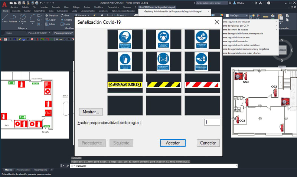Viewport: 297px width, 177px height.
Task: Click the Girar (rotate) tool
Action: coord(65,16)
